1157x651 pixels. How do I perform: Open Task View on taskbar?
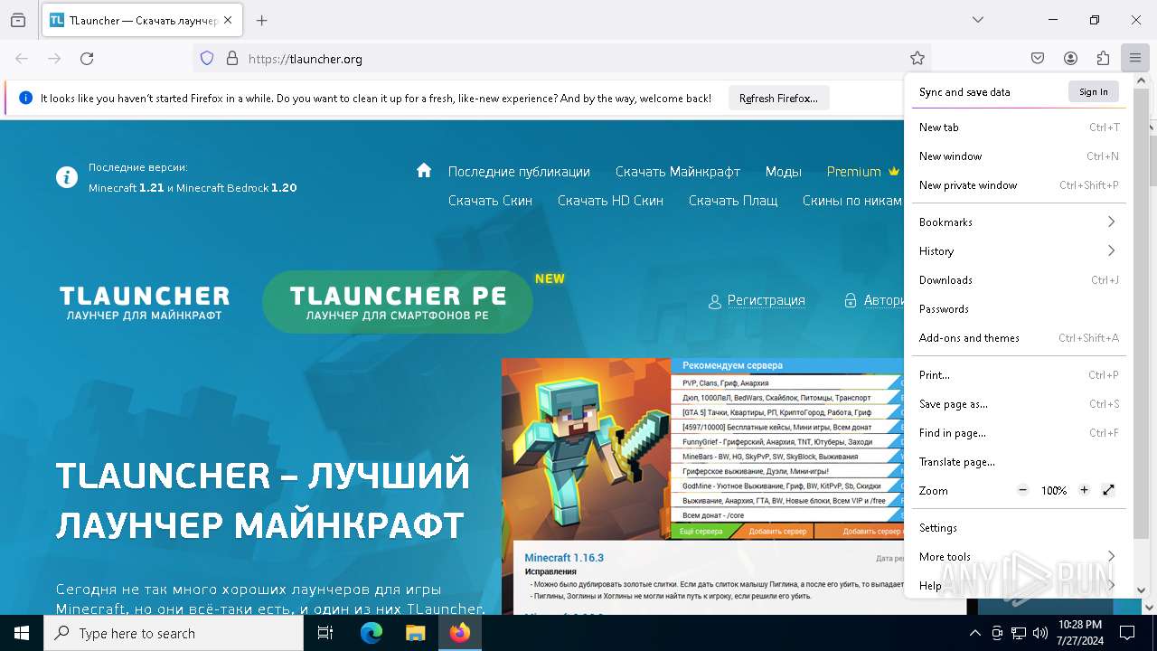pyautogui.click(x=325, y=633)
